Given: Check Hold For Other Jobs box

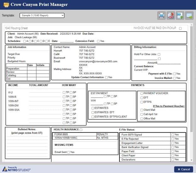Looking at the screenshot, I should click(159, 54).
